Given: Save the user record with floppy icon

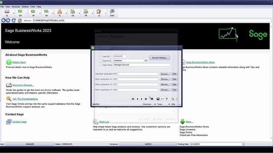Looking at the screenshot, I should point(158,99).
